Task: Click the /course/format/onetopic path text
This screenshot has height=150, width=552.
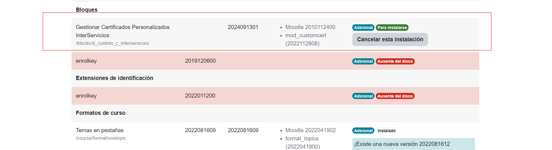Action: point(101,138)
